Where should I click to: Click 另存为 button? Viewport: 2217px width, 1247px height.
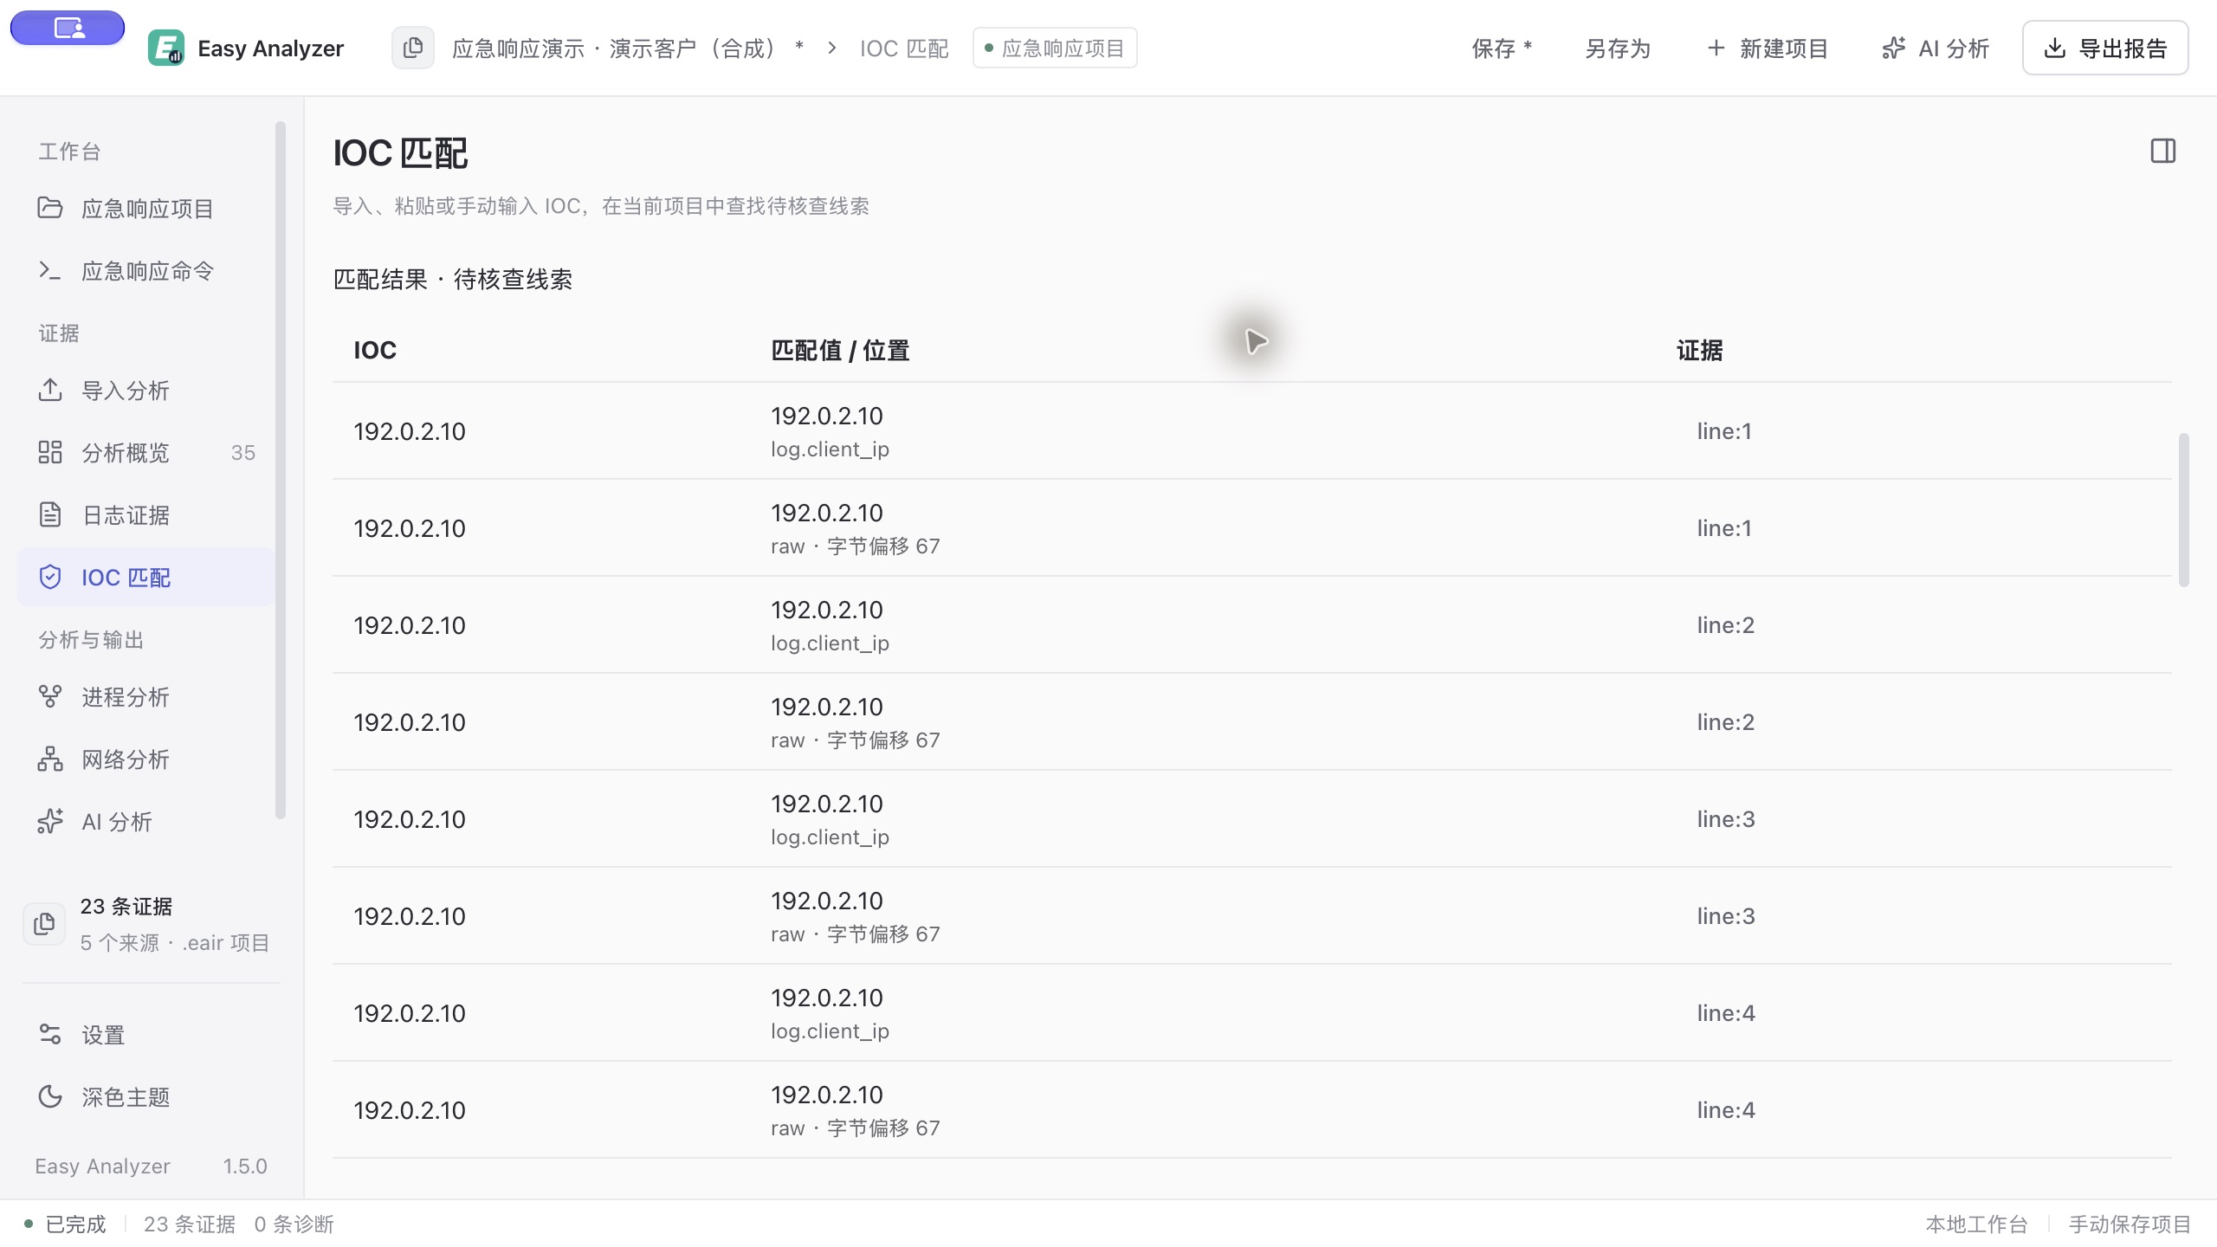(1618, 48)
